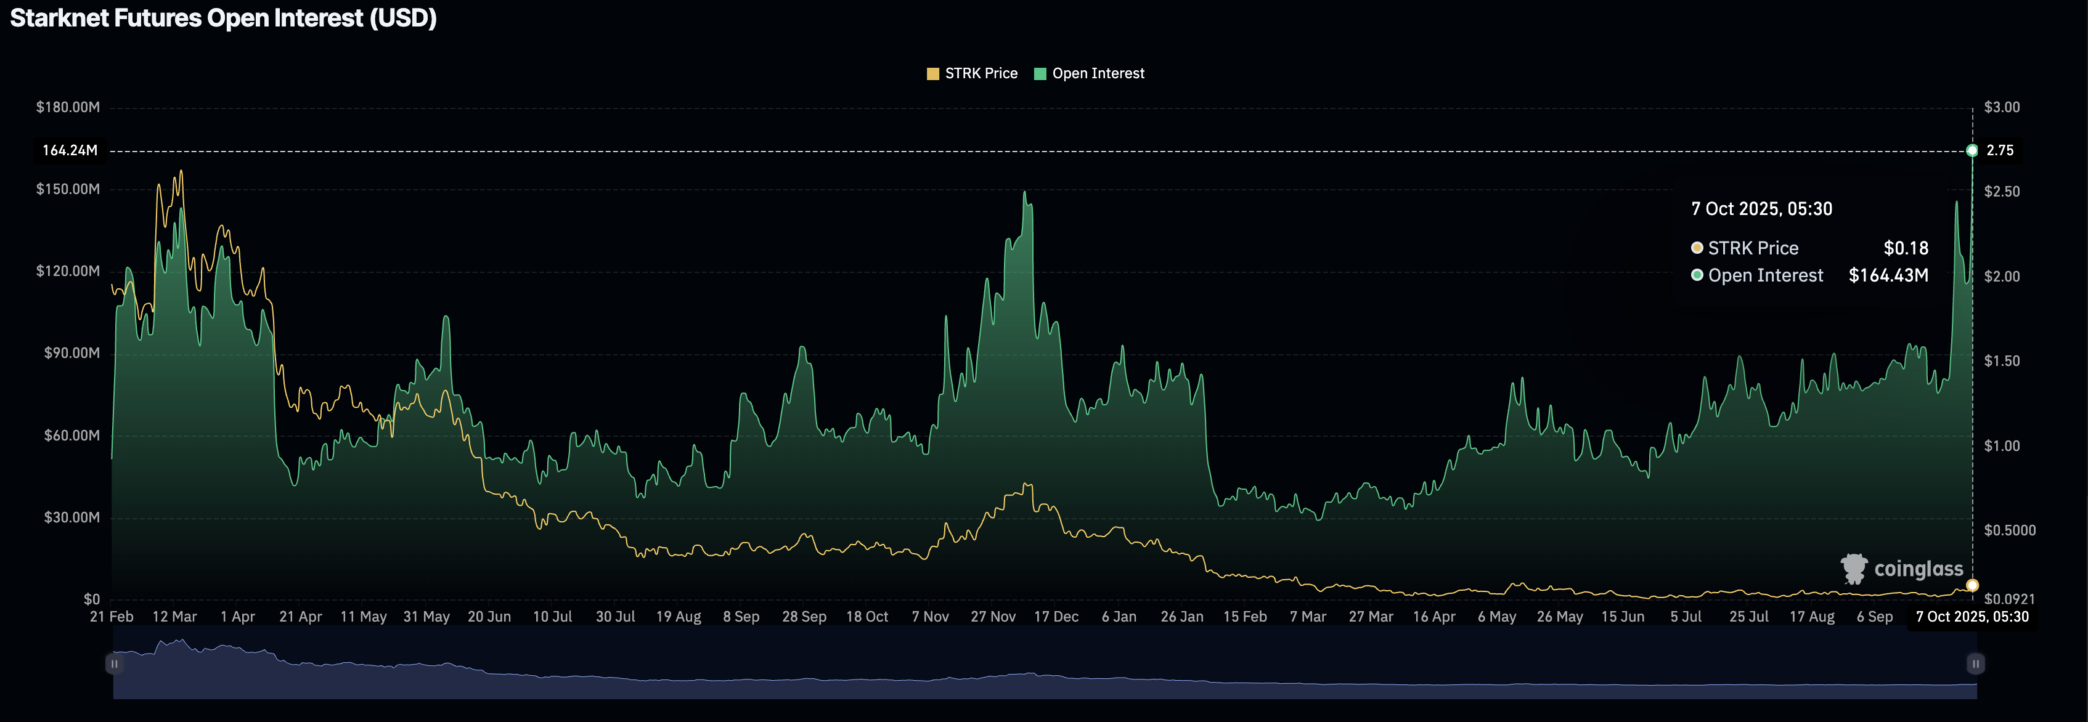The image size is (2088, 722).
Task: Click the $150.00M left axis label
Action: (x=68, y=190)
